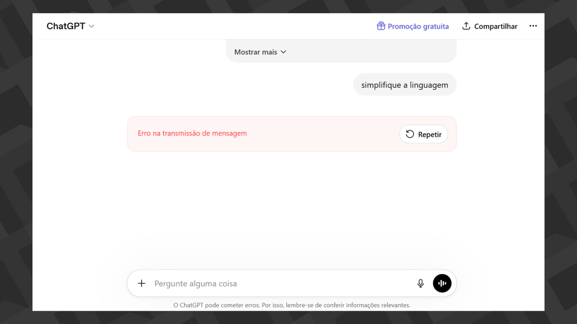The height and width of the screenshot is (324, 577).
Task: Start voice mode with the black waveform button
Action: 442,283
